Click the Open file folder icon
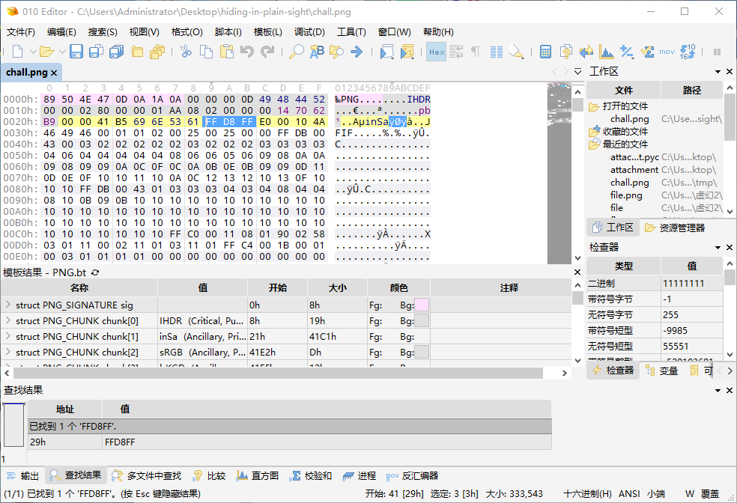Viewport: 737px width, 503px height. pyautogui.click(x=46, y=52)
